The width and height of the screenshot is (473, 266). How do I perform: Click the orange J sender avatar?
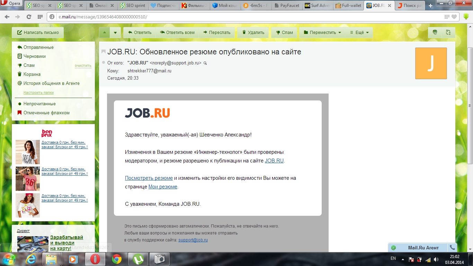click(431, 63)
